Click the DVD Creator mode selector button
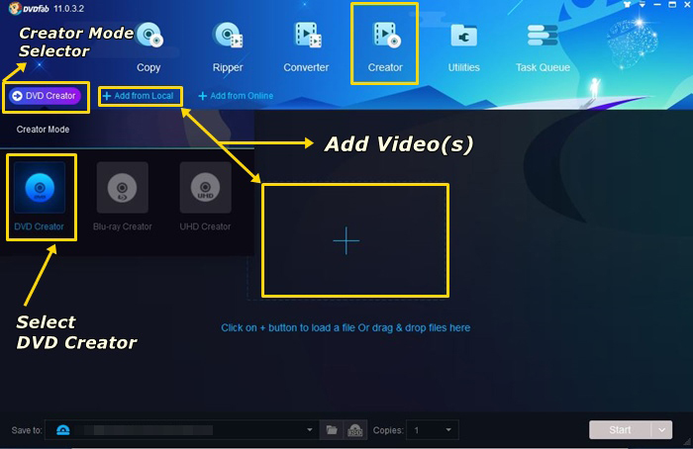The width and height of the screenshot is (693, 449). coord(45,96)
